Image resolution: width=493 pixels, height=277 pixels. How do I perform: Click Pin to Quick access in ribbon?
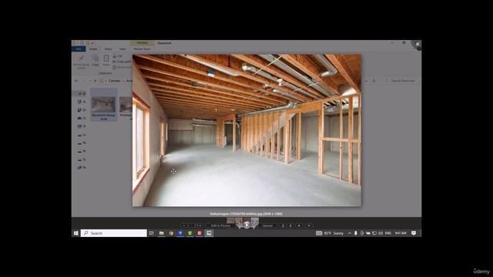click(81, 62)
